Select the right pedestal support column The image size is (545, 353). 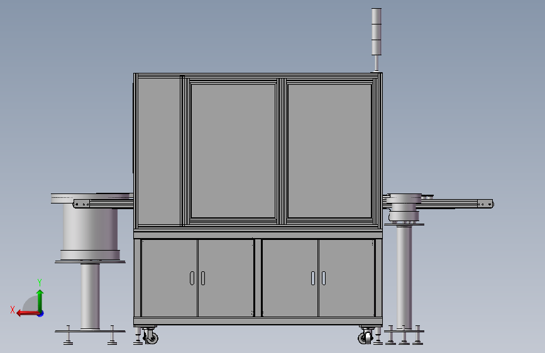[404, 276]
